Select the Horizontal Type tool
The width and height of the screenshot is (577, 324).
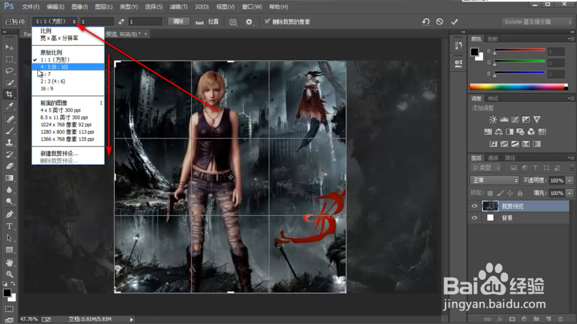[x=9, y=226]
